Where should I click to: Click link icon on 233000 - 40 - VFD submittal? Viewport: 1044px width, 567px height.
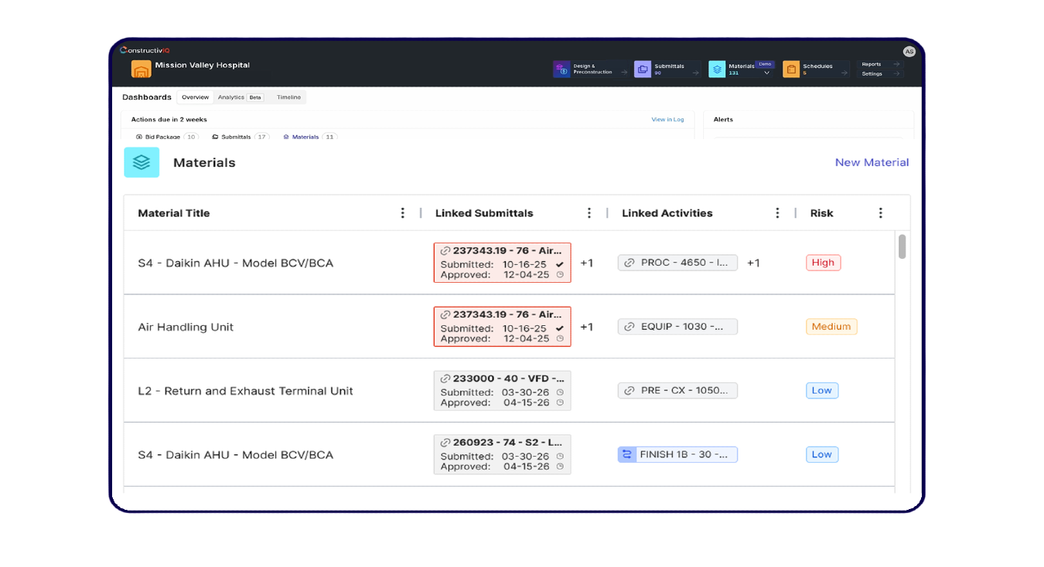pyautogui.click(x=445, y=379)
